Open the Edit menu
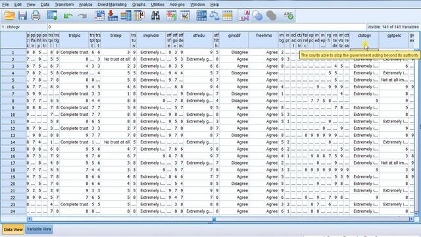Viewport: 421px width, 237px height. [x=18, y=5]
